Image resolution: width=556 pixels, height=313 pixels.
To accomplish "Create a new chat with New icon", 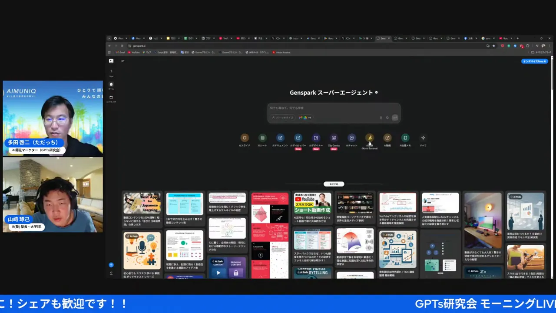I will point(111,72).
